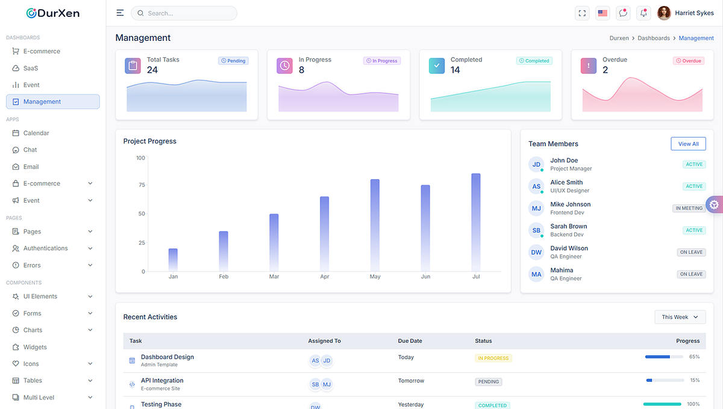Change language via the US flag toggle
The width and height of the screenshot is (723, 409).
tap(602, 13)
